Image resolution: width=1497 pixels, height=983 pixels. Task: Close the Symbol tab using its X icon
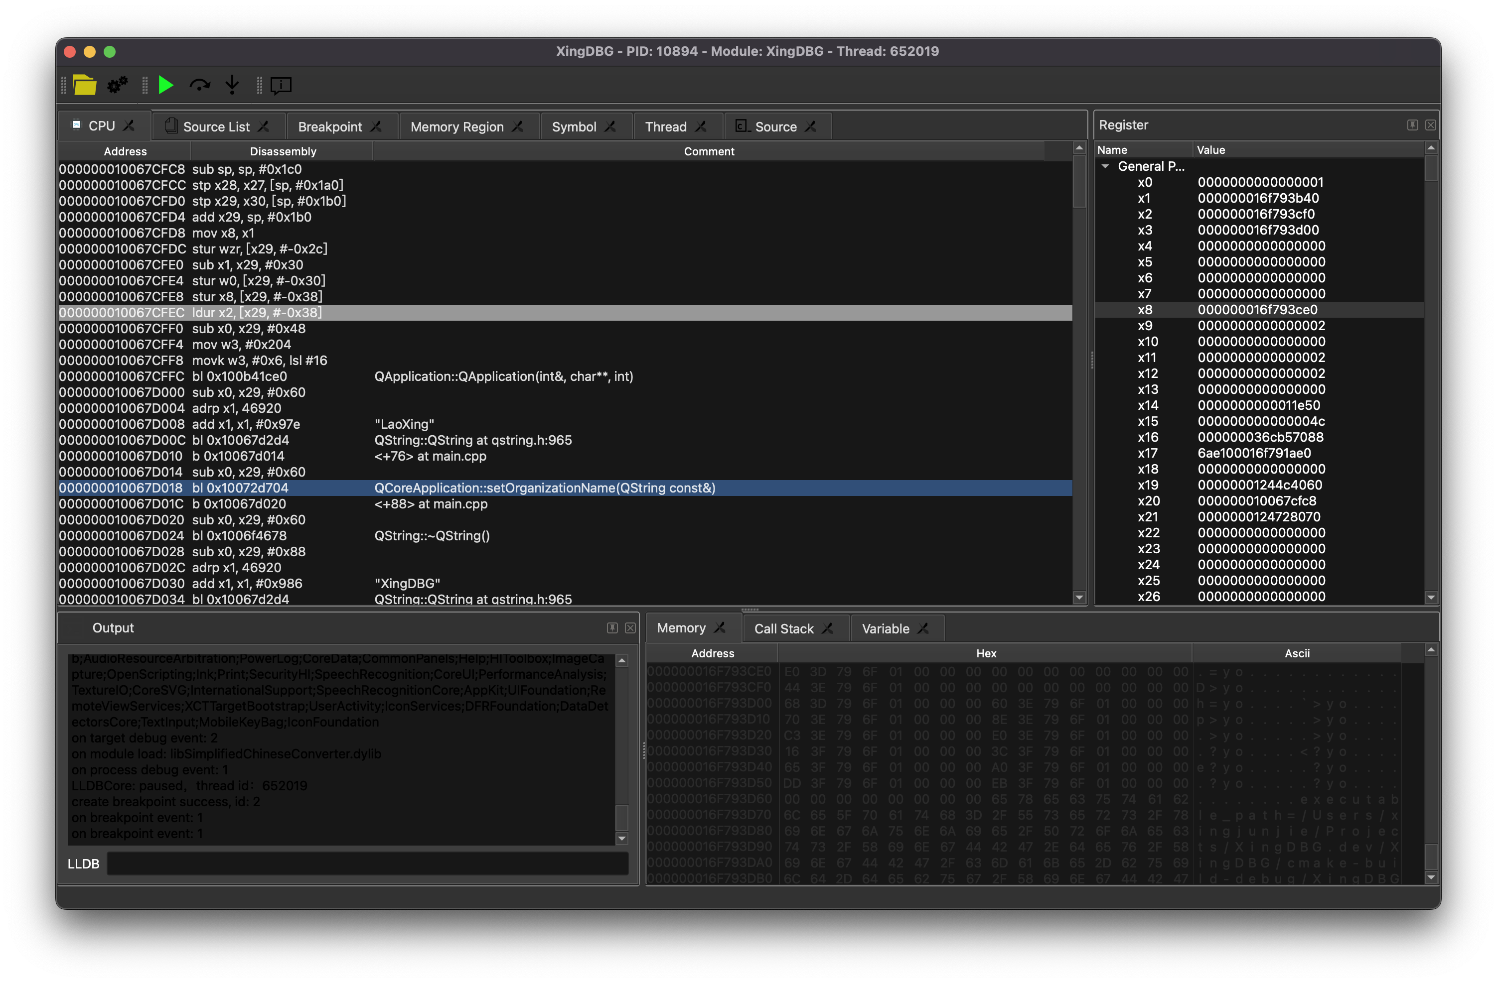point(610,126)
